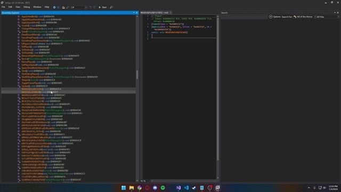Viewport: 341px width, 192px height.
Task: Open the Debug menu
Action: (27, 7)
